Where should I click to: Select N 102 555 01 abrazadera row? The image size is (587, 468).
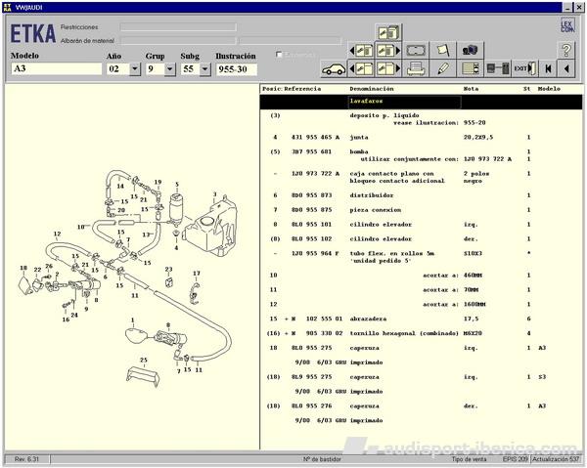point(421,319)
